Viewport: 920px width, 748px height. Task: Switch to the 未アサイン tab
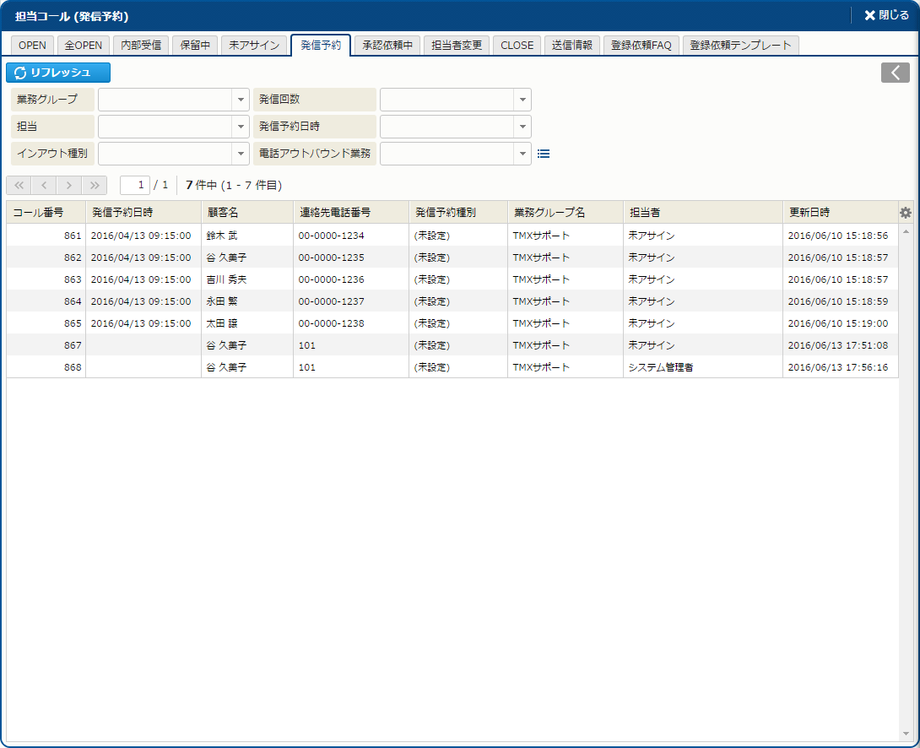tap(254, 46)
